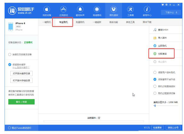Click the 64GB storage badge
184x134 pixels.
pyautogui.click(x=18, y=26)
